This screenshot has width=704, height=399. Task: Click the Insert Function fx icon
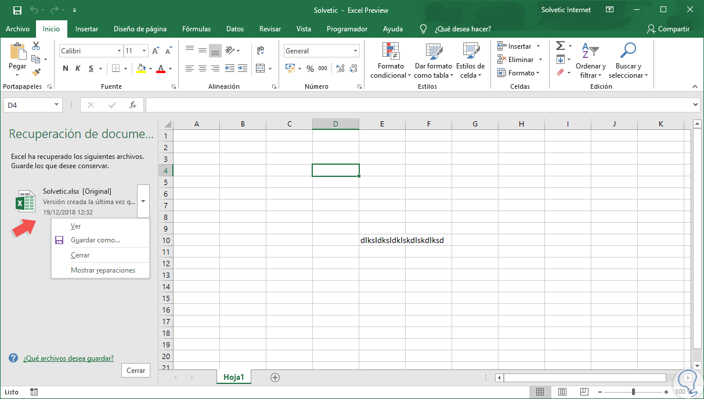point(133,105)
